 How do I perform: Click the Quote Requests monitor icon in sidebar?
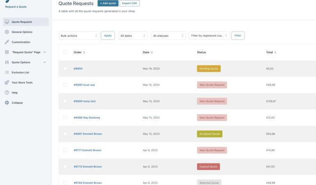click(7, 22)
